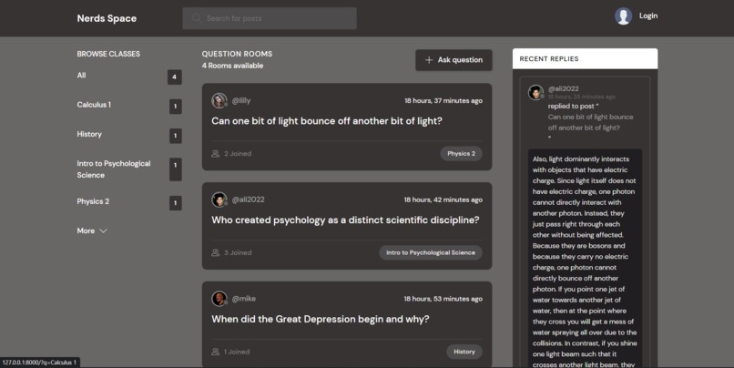Open the @lilly username link
The width and height of the screenshot is (734, 368).
pos(241,100)
